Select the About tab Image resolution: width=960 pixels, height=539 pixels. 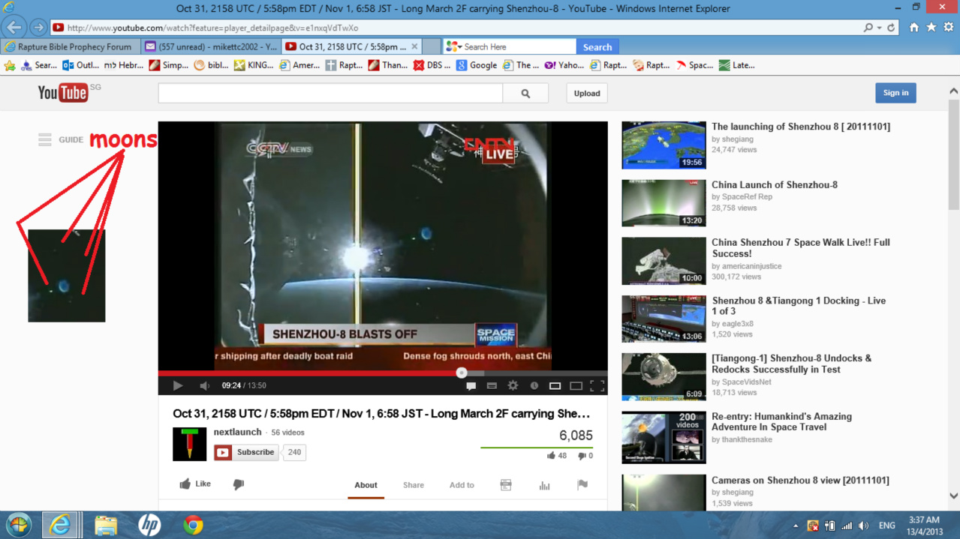coord(366,485)
